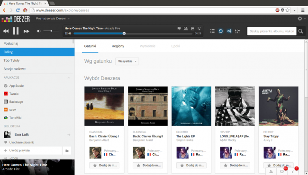Viewport: 308px width, 175px height.
Task: Open Stacje radiowe in the sidebar
Action: tap(37, 69)
